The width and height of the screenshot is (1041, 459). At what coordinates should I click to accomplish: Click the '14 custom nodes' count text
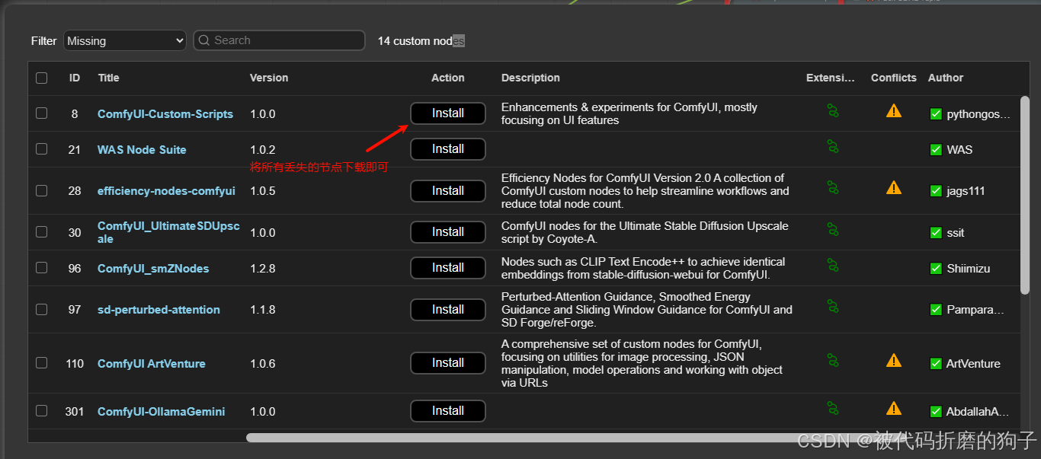coord(421,41)
